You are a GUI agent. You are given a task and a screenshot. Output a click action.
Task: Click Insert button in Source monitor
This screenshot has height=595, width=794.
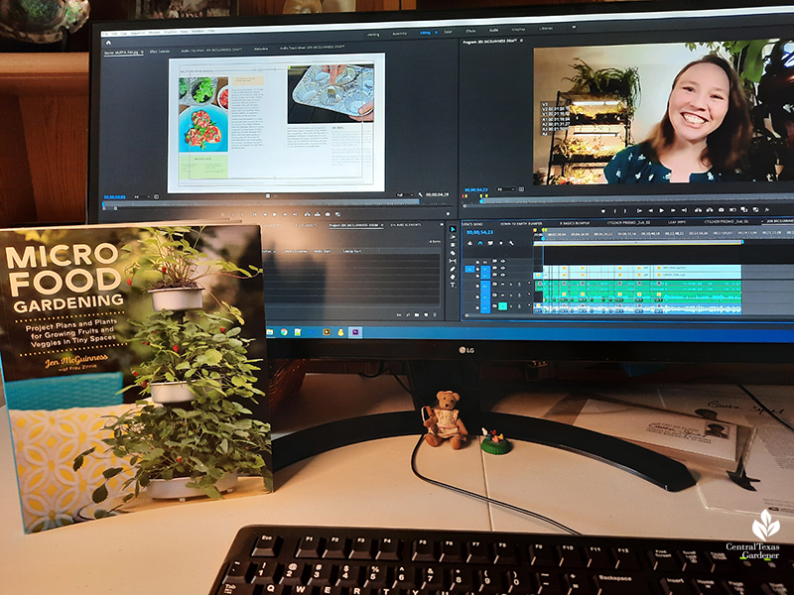[x=308, y=214]
